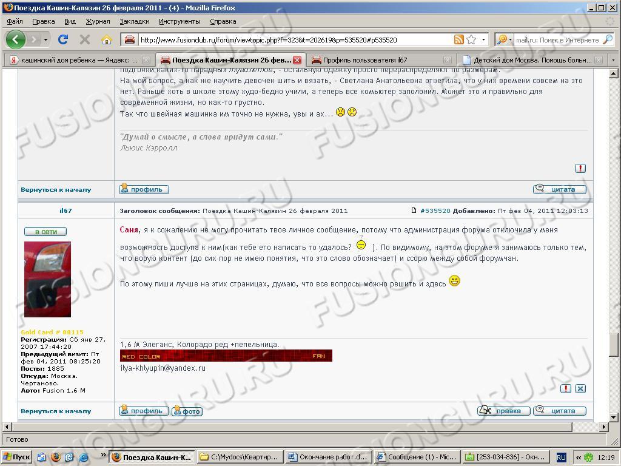The width and height of the screenshot is (621, 466).
Task: Close the Профиль пользователя il67 tab
Action: point(448,60)
